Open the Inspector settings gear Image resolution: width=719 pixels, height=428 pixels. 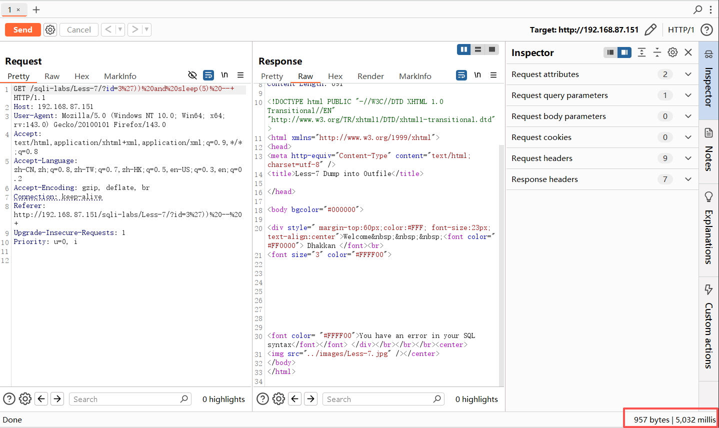pyautogui.click(x=672, y=52)
